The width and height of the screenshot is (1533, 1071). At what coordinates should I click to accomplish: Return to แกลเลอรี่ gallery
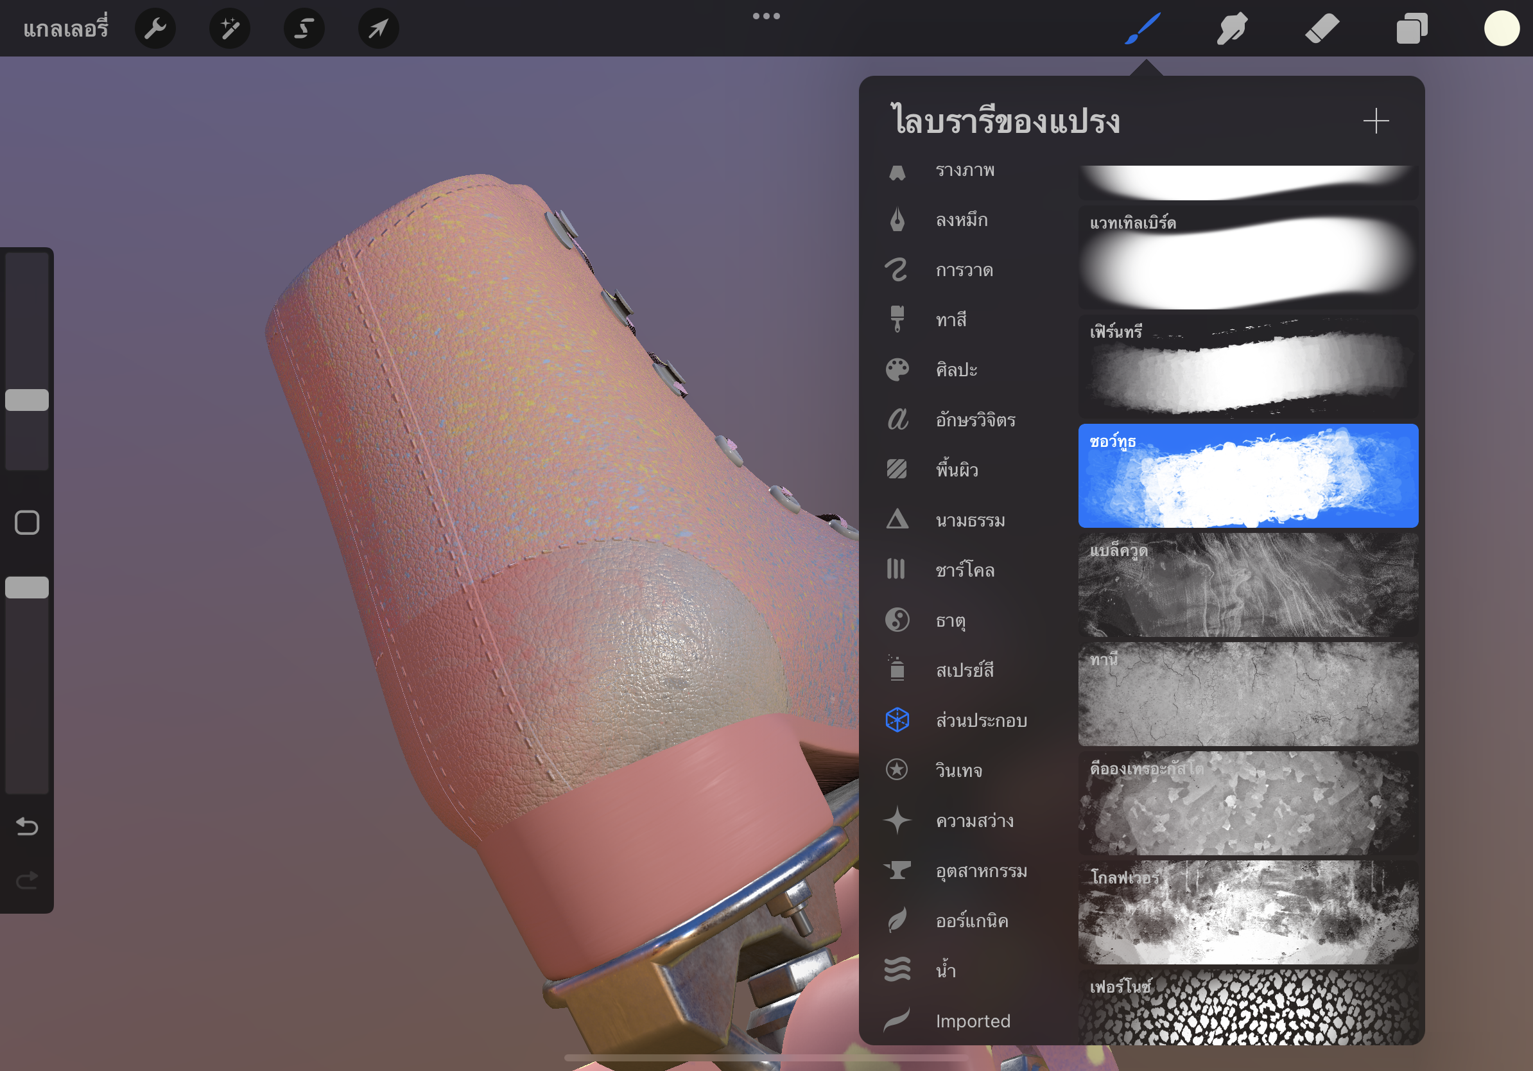pyautogui.click(x=65, y=29)
